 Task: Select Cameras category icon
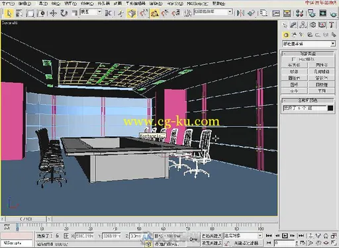click(310, 35)
